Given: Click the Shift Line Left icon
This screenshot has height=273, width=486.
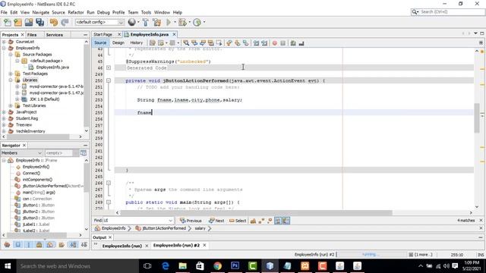Looking at the screenshot, I should point(256,43).
